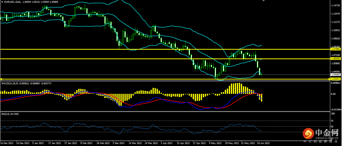Click the 1.12175 price scale value
342x146 pixels.
pos(336,22)
